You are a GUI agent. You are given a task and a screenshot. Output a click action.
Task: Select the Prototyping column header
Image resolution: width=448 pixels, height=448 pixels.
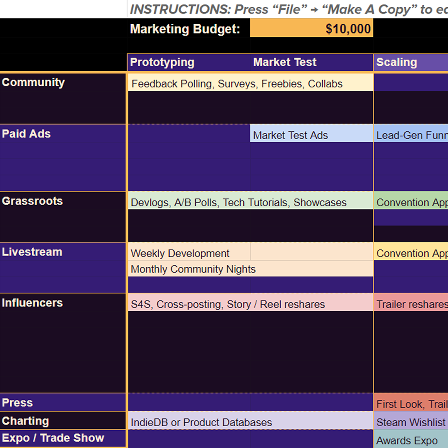pyautogui.click(x=189, y=62)
